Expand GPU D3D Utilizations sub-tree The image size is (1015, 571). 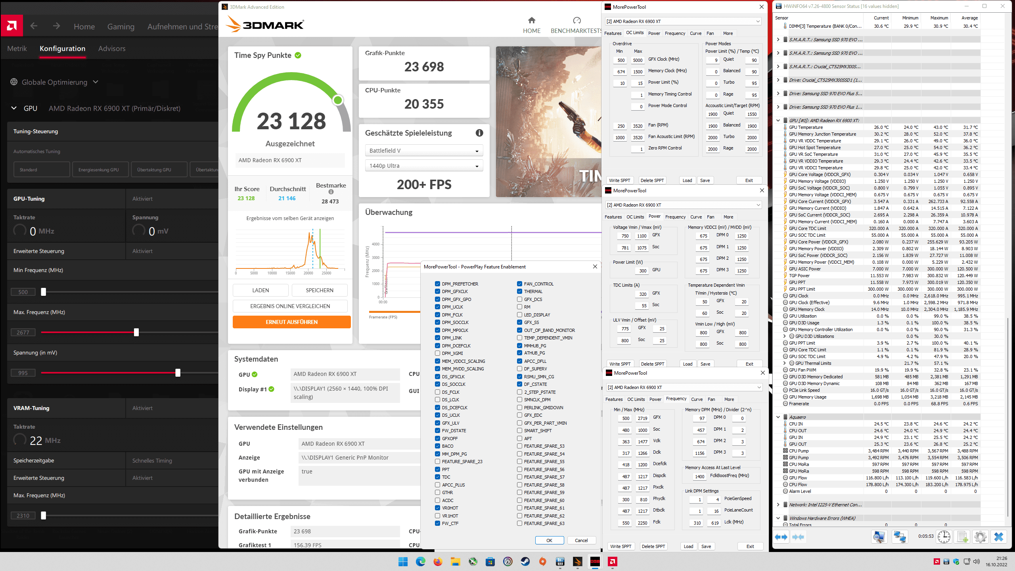[x=784, y=336]
